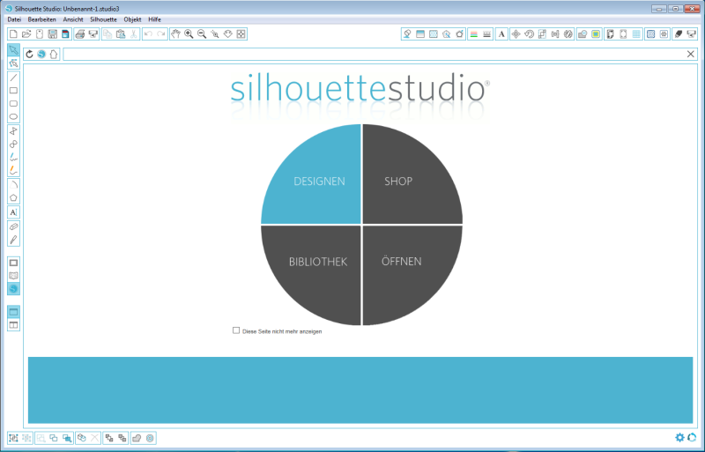The width and height of the screenshot is (705, 452).
Task: Select the polygon drawing tool
Action: (13, 131)
